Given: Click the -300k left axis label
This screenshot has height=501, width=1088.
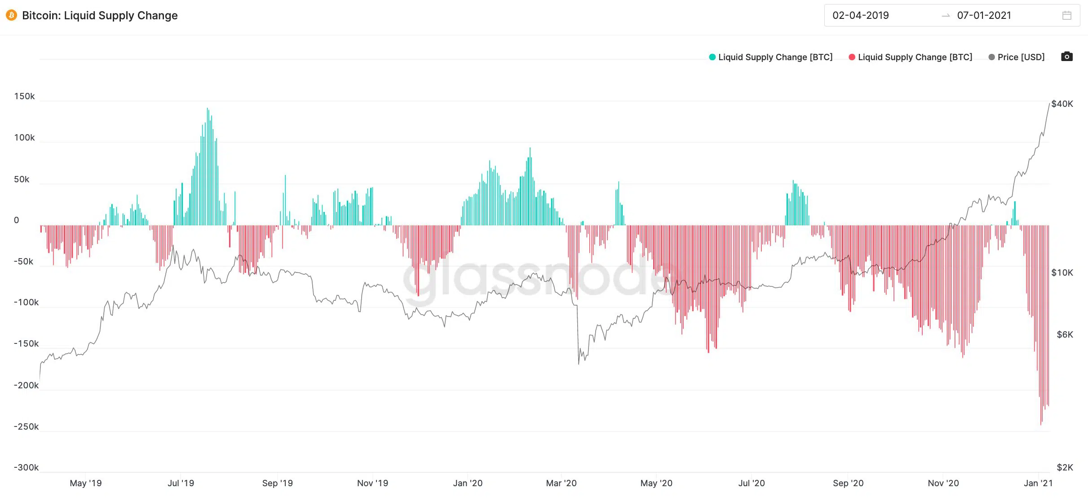Looking at the screenshot, I should (26, 467).
